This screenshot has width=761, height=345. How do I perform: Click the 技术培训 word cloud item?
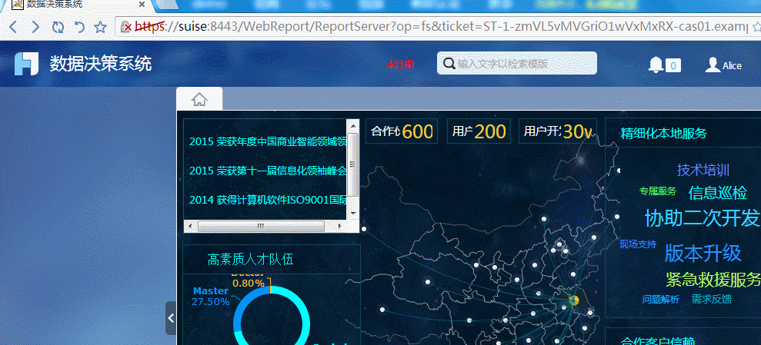click(703, 170)
